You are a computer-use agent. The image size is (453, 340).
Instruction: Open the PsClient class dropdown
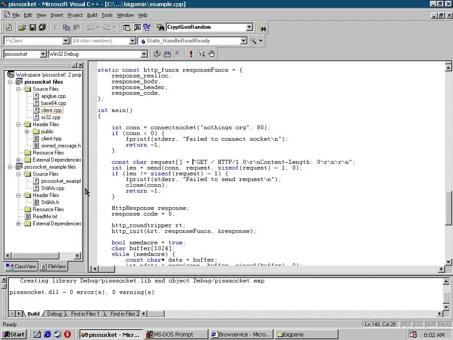pos(66,41)
